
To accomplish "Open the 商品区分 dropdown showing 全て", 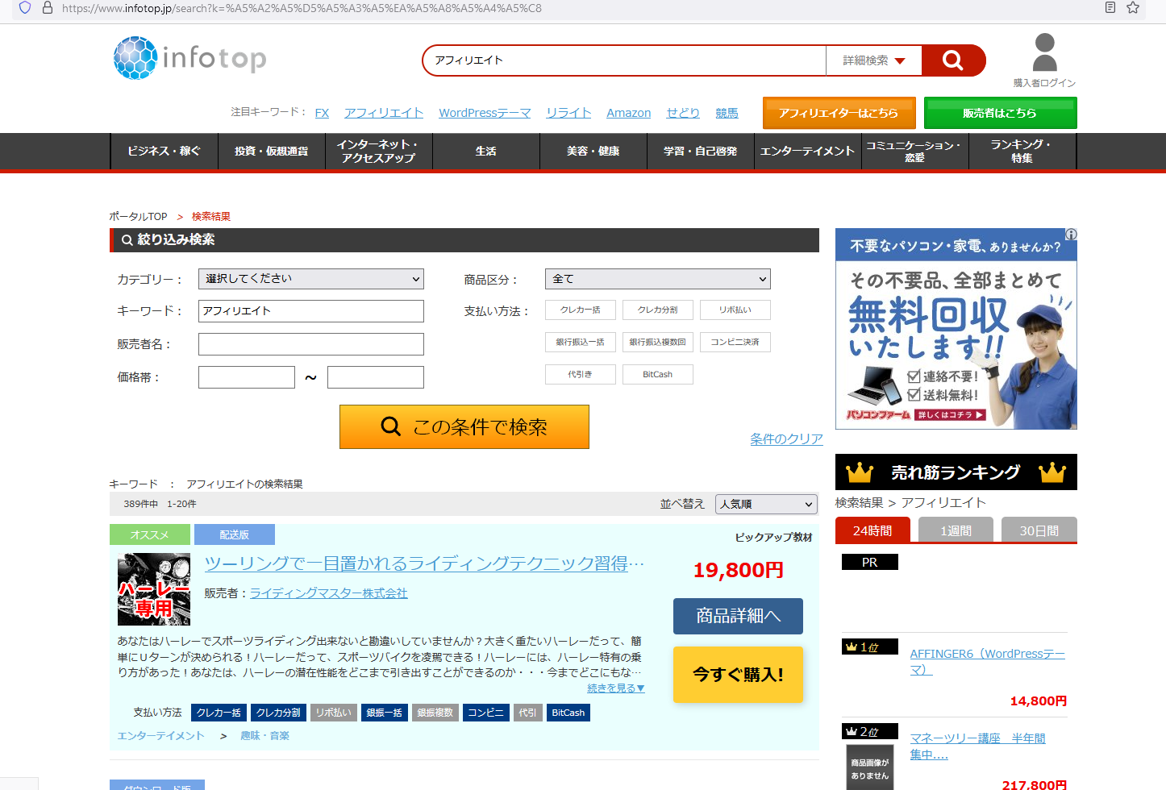I will [657, 278].
